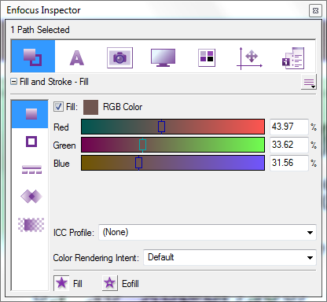Viewport: 327px width, 302px height.
Task: Toggle the Fill star button
Action: coord(61,283)
